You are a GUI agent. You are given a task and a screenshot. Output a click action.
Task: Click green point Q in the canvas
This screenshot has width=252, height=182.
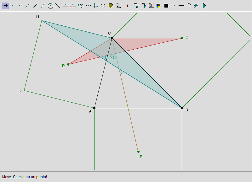tap(182, 38)
